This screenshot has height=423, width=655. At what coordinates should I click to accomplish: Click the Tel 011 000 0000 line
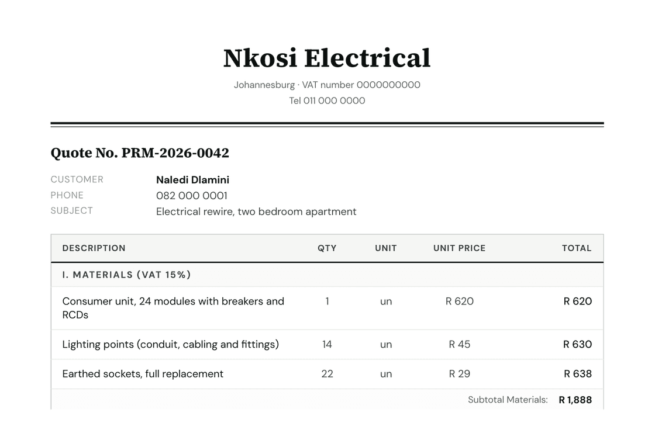327,100
